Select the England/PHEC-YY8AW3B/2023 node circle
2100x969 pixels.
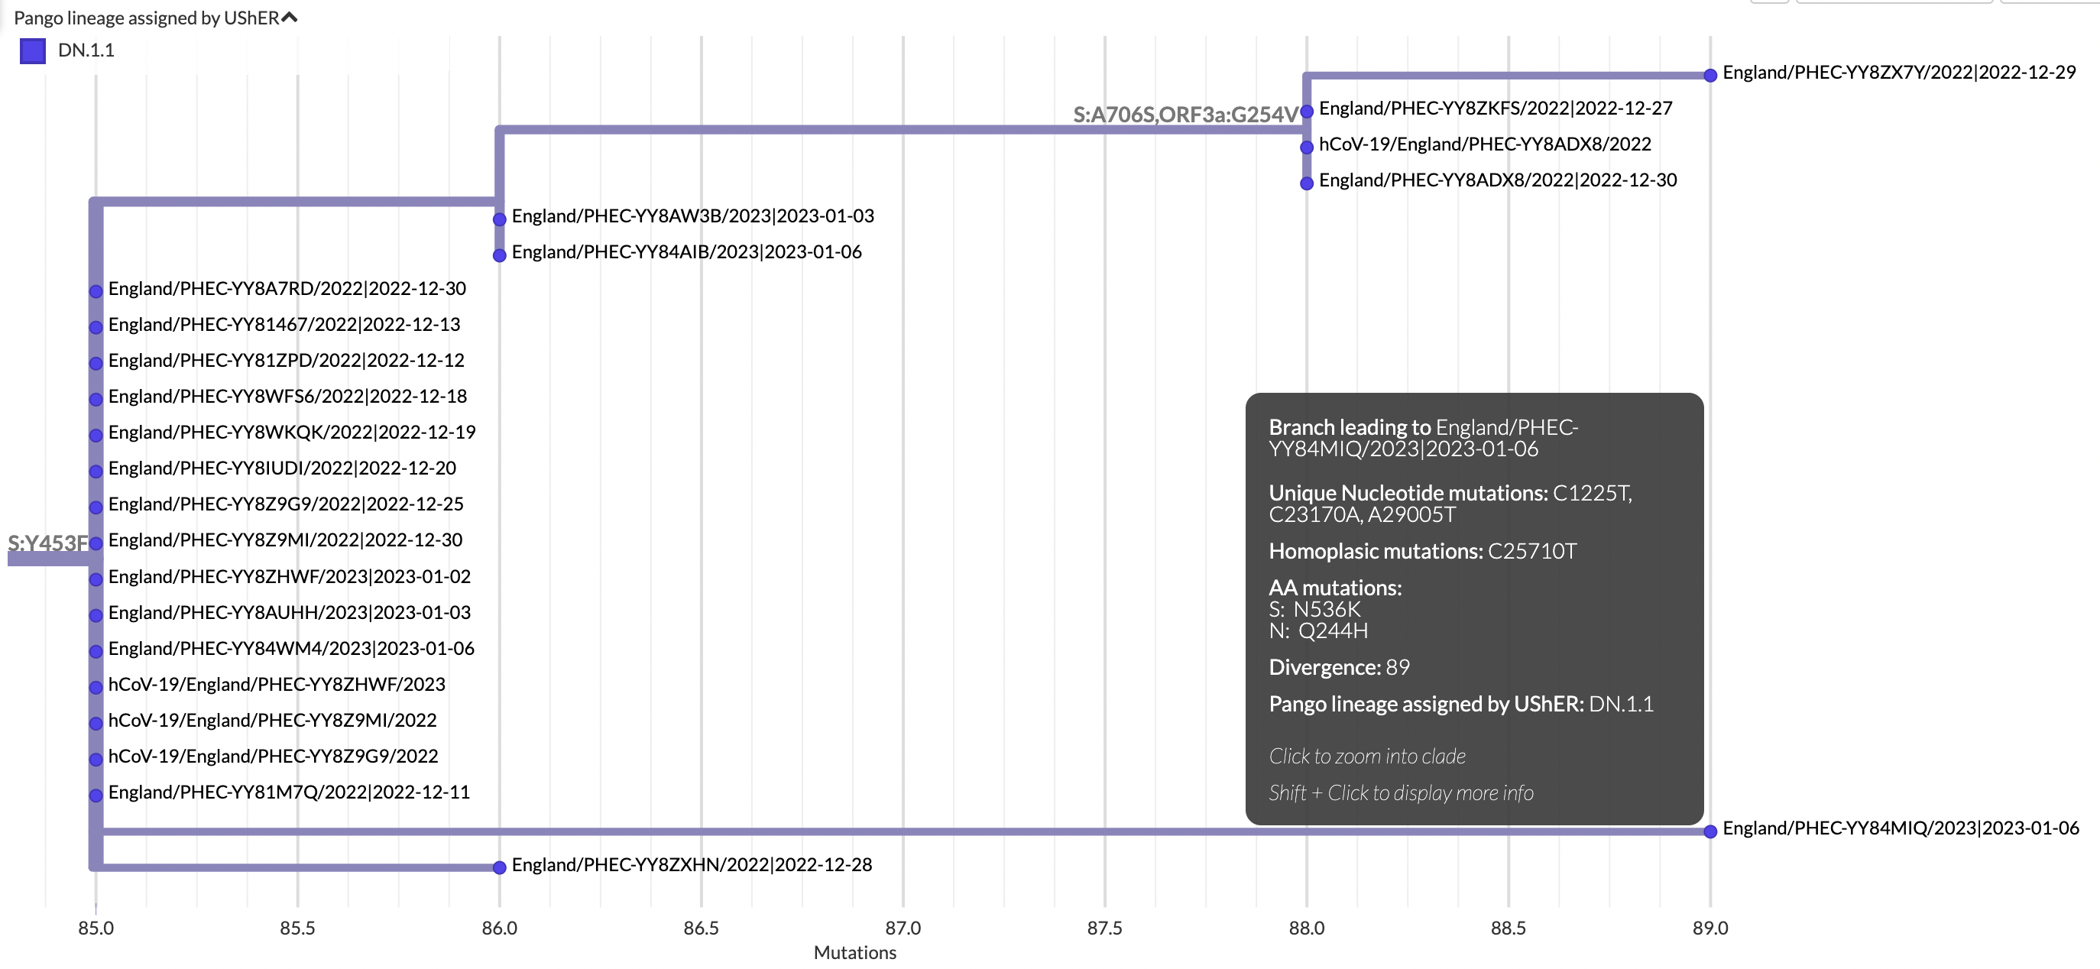[x=500, y=218]
